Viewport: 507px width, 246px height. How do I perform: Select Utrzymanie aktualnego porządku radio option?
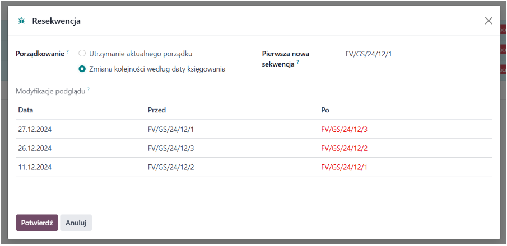(82, 54)
